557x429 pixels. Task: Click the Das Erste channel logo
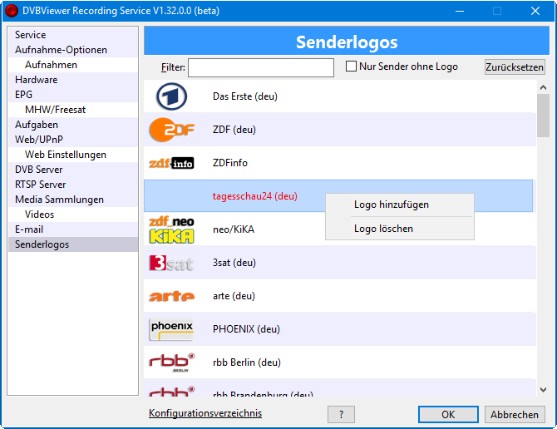coord(171,96)
